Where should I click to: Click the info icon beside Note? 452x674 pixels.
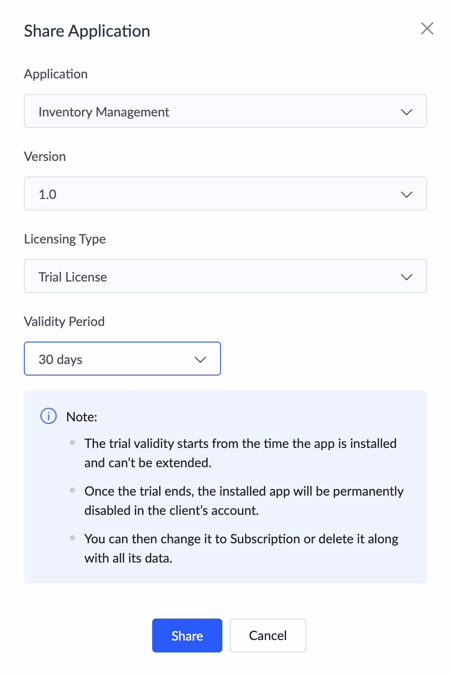[x=49, y=416]
